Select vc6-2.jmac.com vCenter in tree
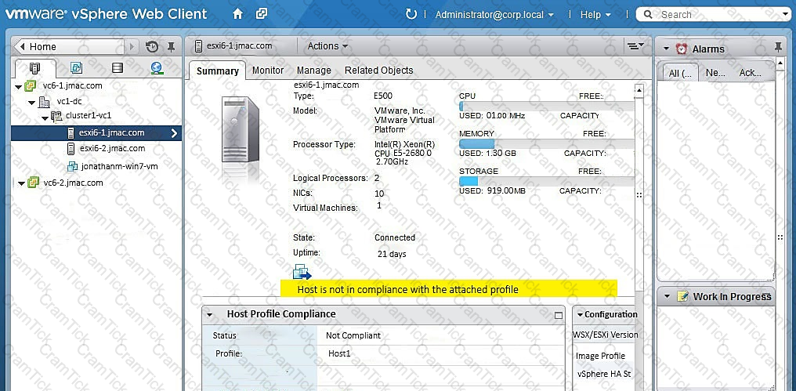The image size is (796, 391). coord(73,183)
